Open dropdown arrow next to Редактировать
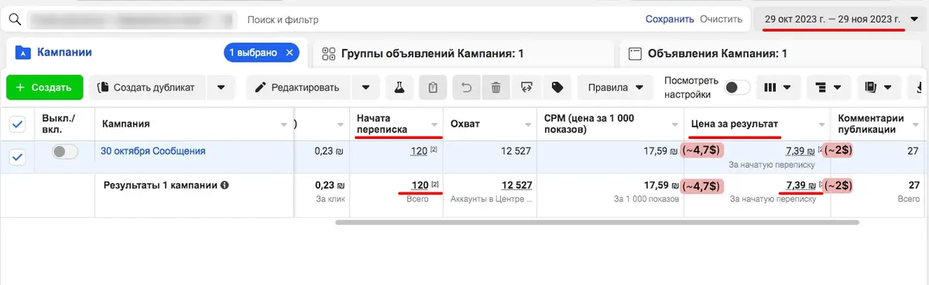Viewport: 929px width, 285px height. [366, 87]
